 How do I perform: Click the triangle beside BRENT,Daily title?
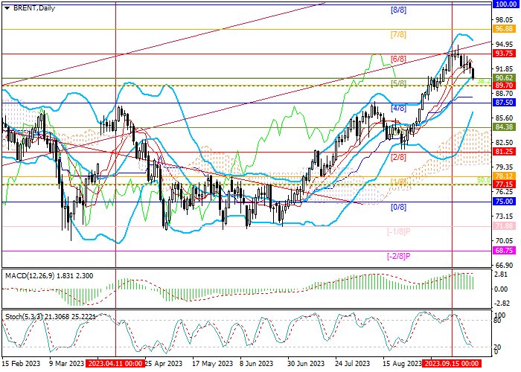coord(7,8)
